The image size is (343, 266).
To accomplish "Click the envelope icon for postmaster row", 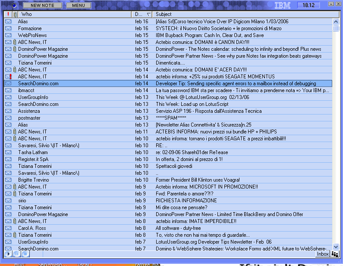I will coord(8,118).
